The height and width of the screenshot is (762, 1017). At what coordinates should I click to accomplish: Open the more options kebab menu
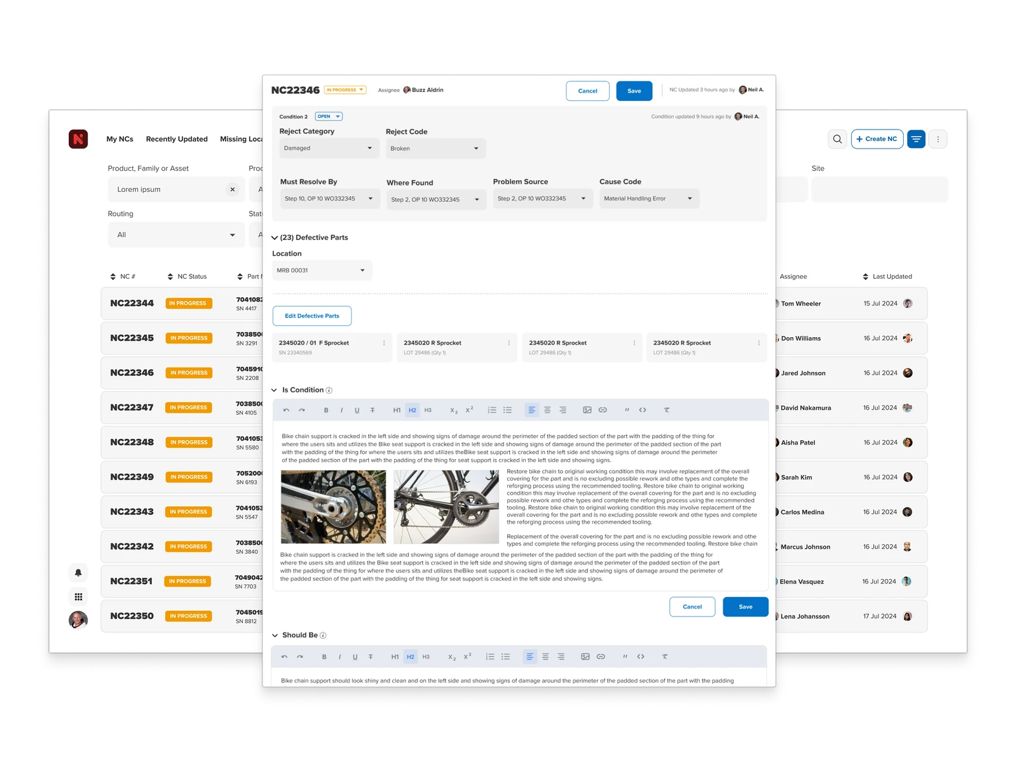tap(938, 139)
